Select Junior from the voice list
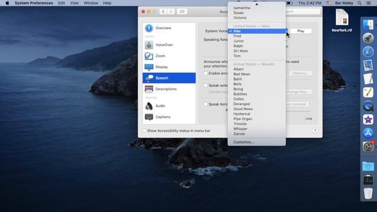 coord(257,41)
